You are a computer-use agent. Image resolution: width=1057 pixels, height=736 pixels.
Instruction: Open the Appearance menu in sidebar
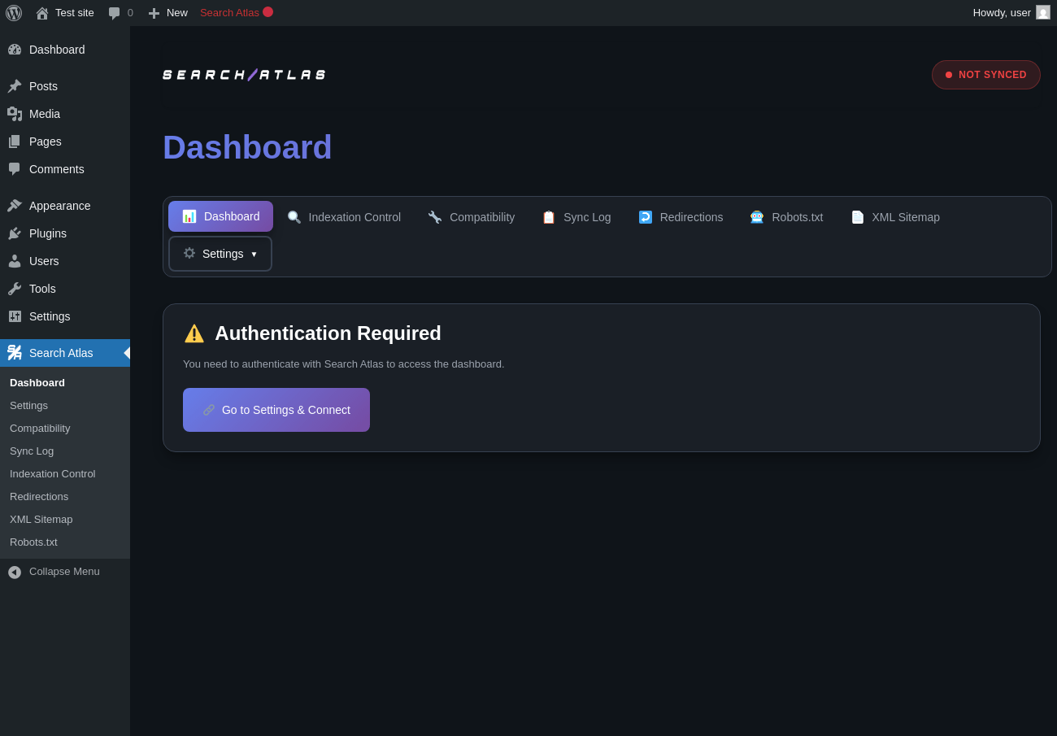(x=59, y=206)
